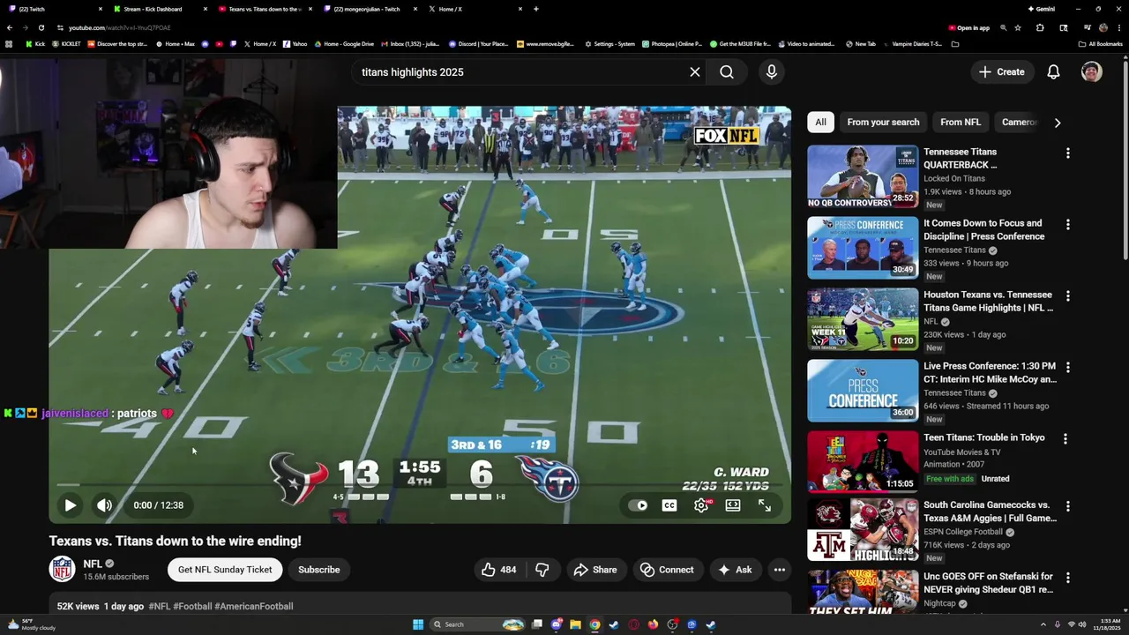Screen dimensions: 1129x635
Task: Play the Texans vs. Titans video
Action: point(70,505)
